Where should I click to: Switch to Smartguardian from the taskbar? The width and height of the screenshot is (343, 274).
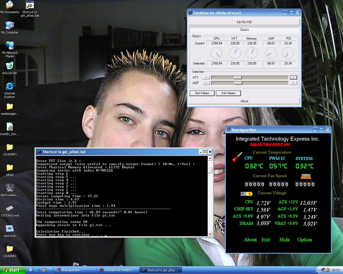pyautogui.click(x=75, y=270)
